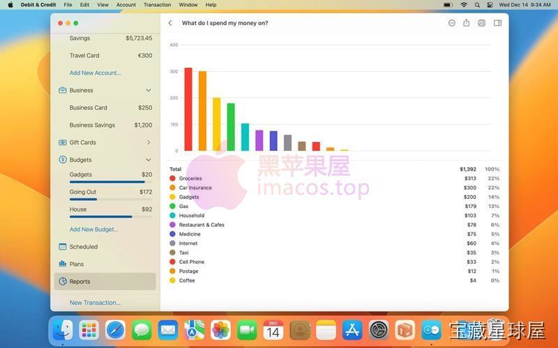The image size is (558, 348).
Task: Select the Internet category row
Action: tap(334, 243)
